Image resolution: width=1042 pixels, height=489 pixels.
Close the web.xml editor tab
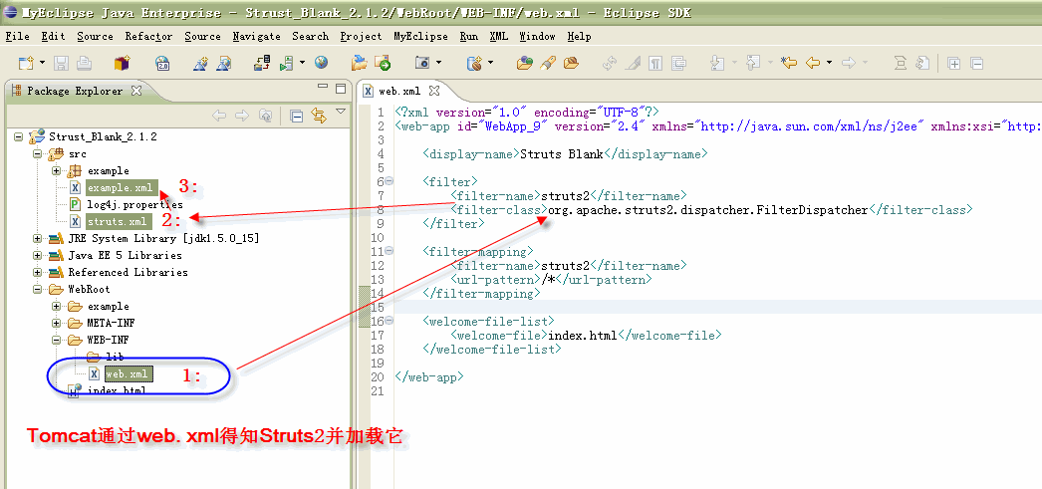tap(434, 91)
